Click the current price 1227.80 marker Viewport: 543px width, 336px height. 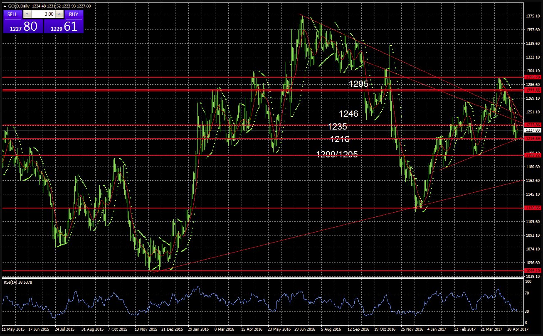click(533, 130)
